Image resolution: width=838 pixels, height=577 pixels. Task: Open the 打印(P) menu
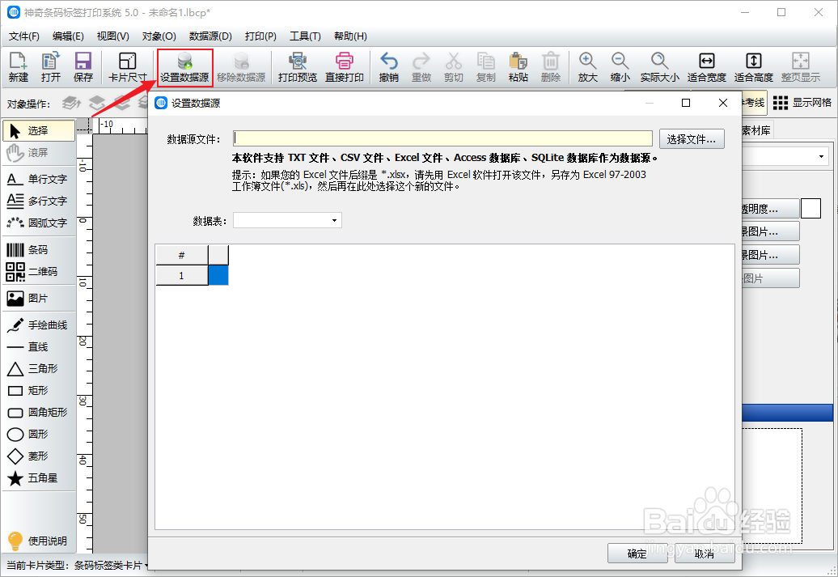pos(260,36)
